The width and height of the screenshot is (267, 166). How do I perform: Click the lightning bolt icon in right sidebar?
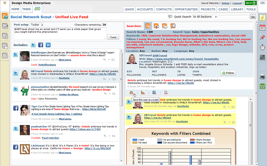tap(262, 17)
